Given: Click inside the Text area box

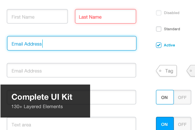Looking at the screenshot, I should [71, 124].
